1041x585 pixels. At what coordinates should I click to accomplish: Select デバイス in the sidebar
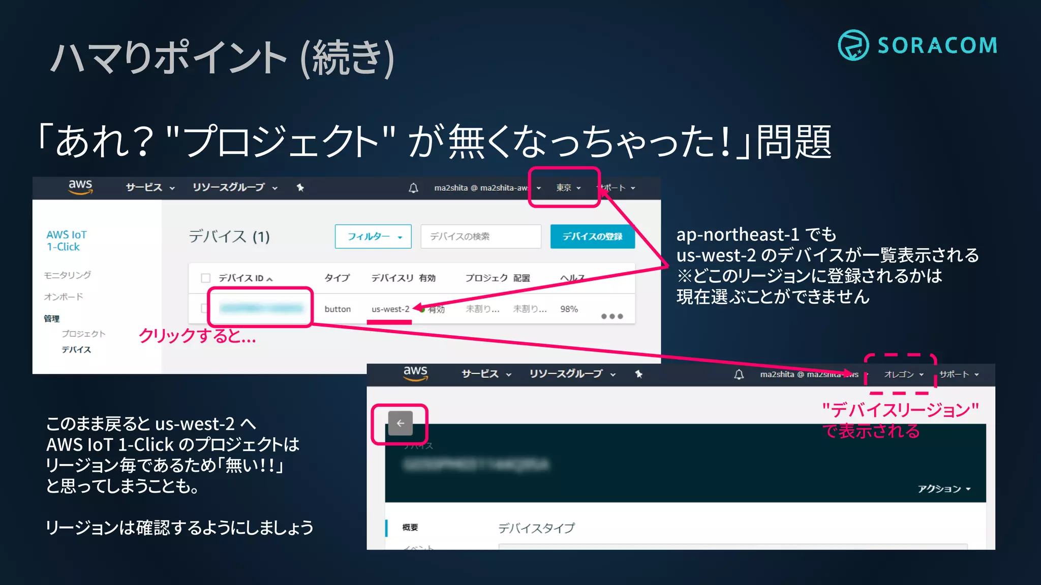[x=76, y=349]
